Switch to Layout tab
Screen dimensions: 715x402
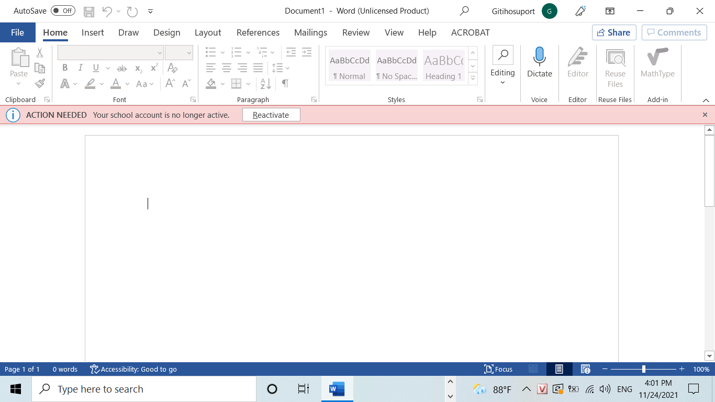(208, 32)
